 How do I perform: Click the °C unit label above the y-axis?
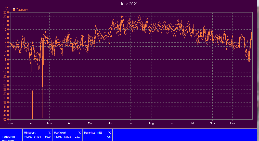point(6,8)
